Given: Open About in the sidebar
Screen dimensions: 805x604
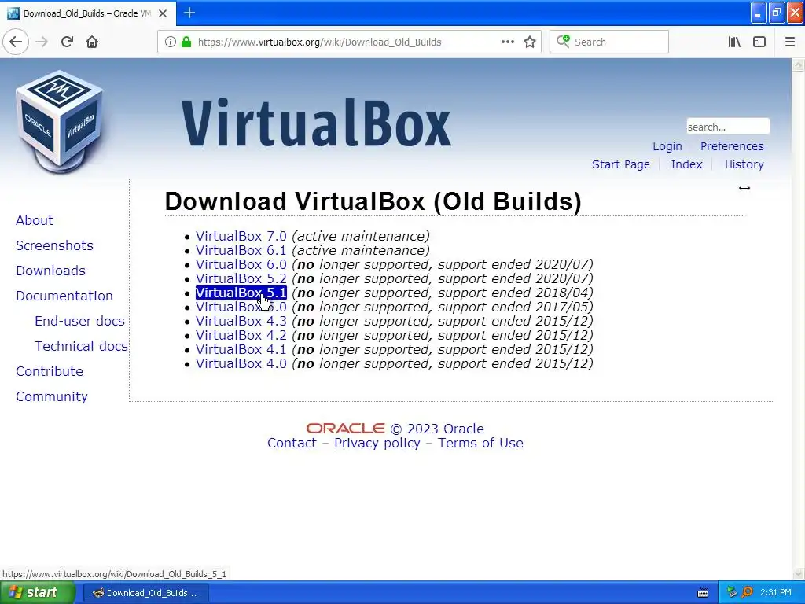Looking at the screenshot, I should pos(35,220).
